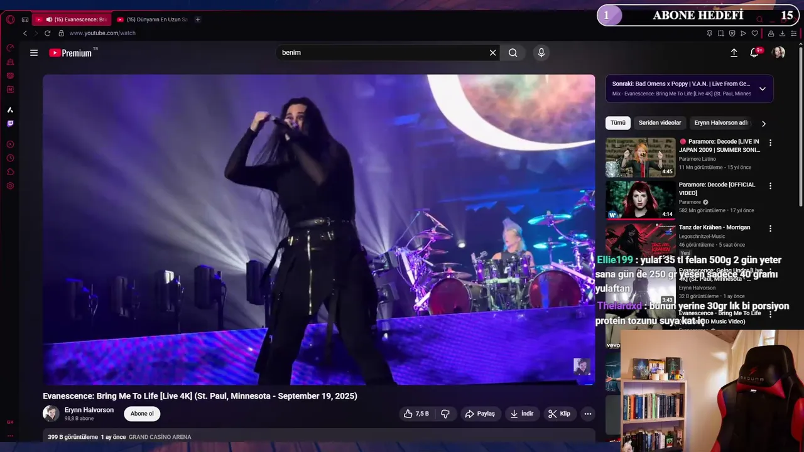
Task: Open the Opera GX main menu logo
Action: point(10,19)
